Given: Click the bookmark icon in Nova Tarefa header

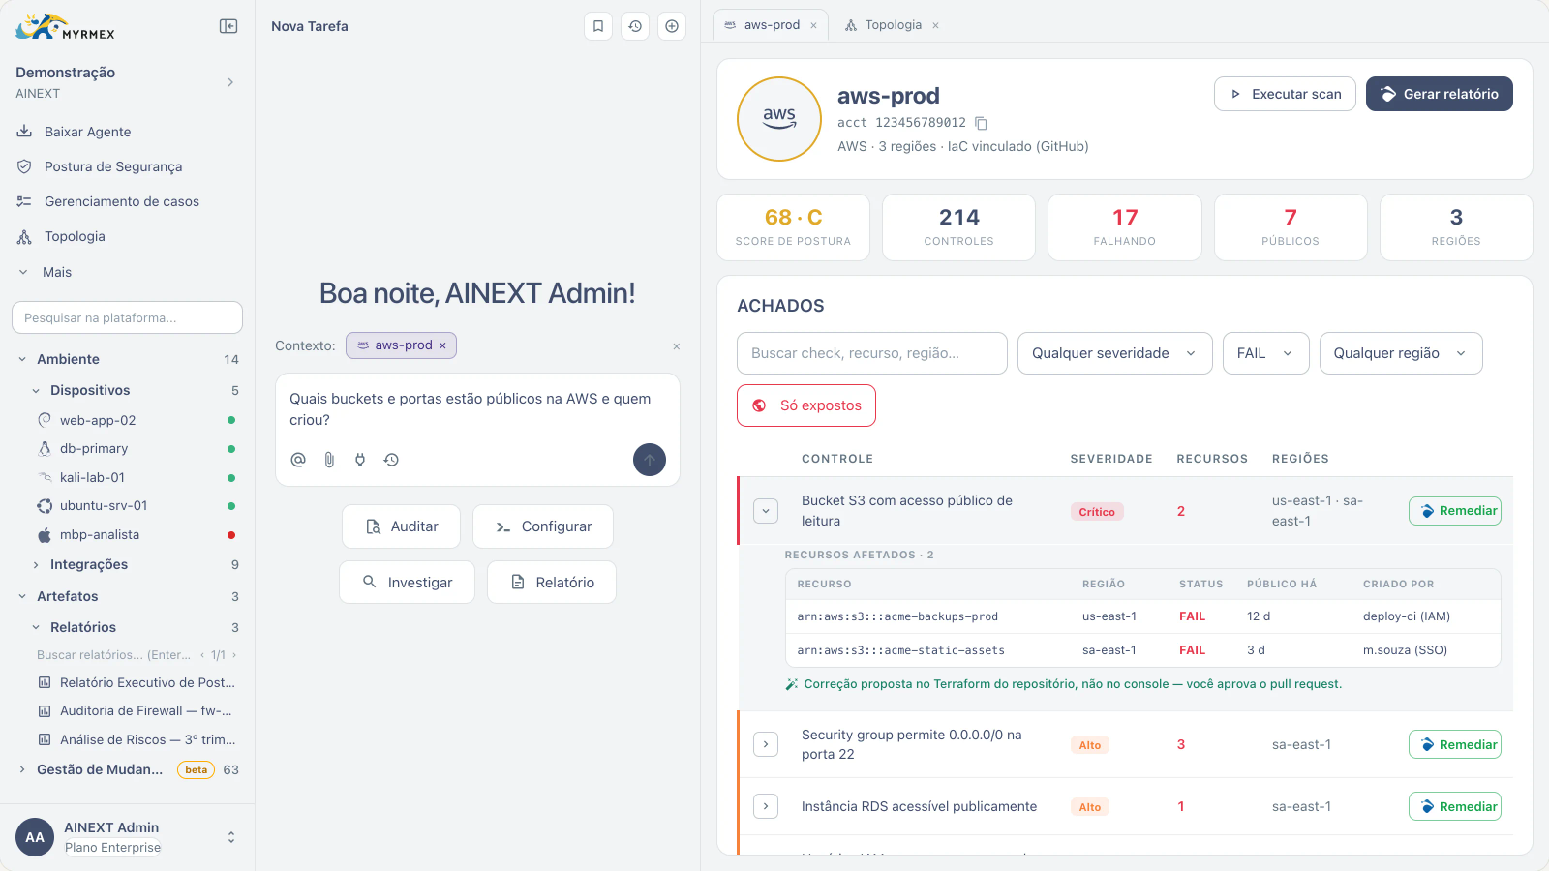Looking at the screenshot, I should 598,26.
